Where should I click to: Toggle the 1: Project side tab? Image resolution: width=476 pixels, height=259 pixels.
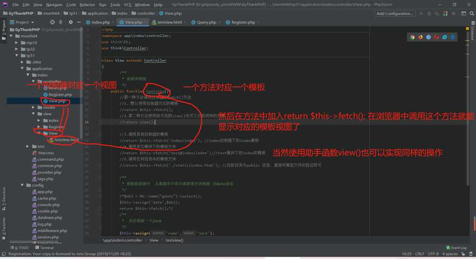point(3,30)
